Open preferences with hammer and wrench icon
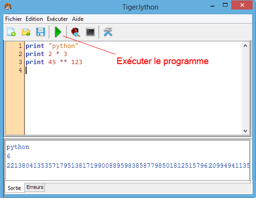The width and height of the screenshot is (256, 198). [108, 32]
